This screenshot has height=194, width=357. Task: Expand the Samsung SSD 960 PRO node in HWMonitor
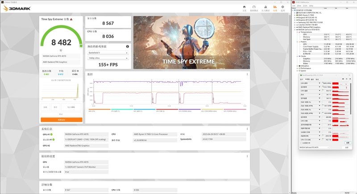pyautogui.click(x=295, y=22)
